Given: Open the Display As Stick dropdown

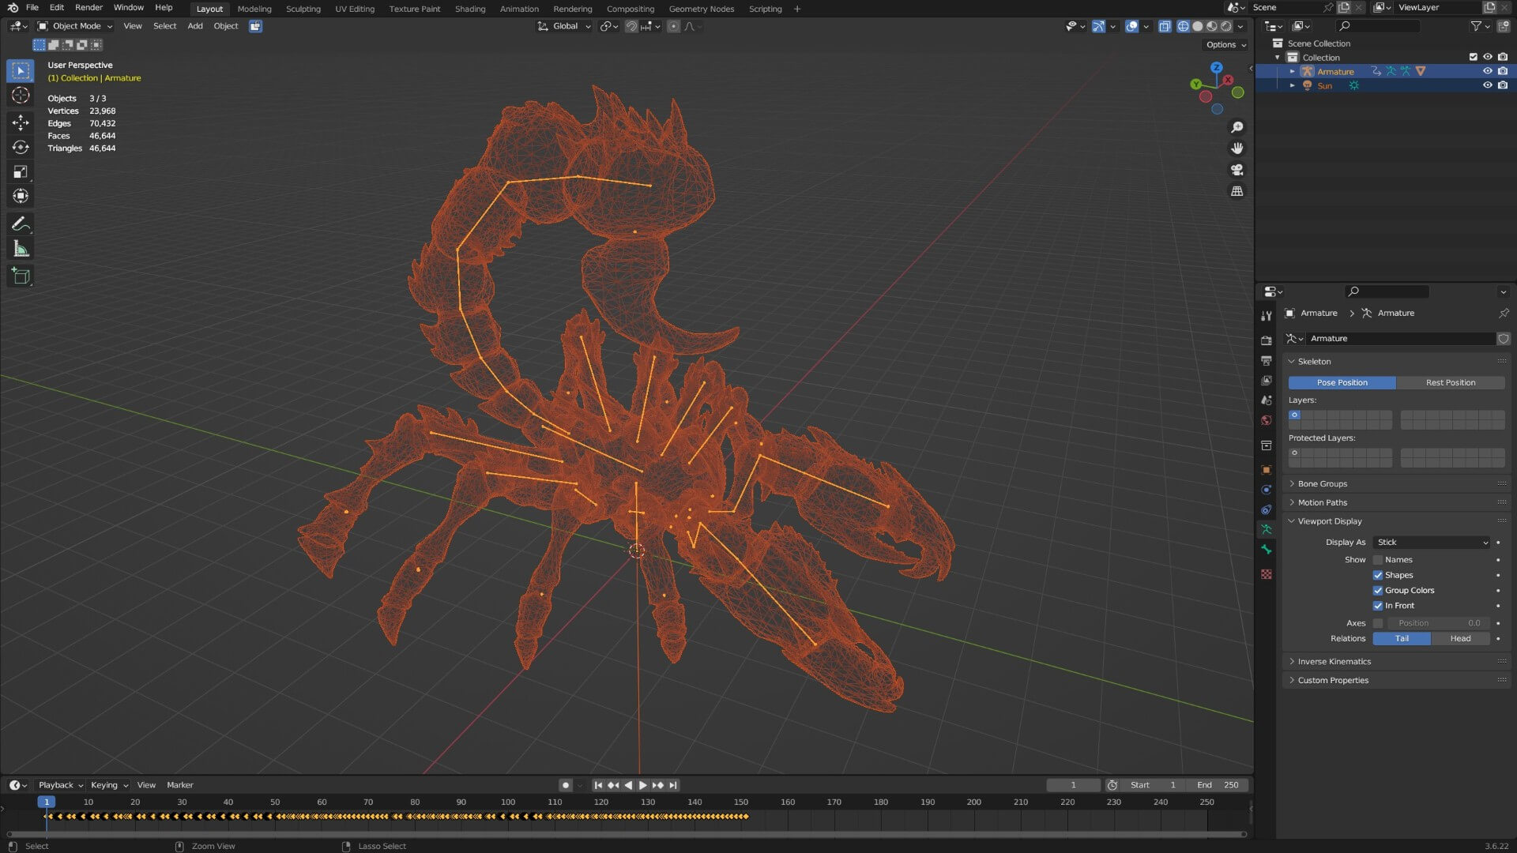Looking at the screenshot, I should click(1432, 543).
